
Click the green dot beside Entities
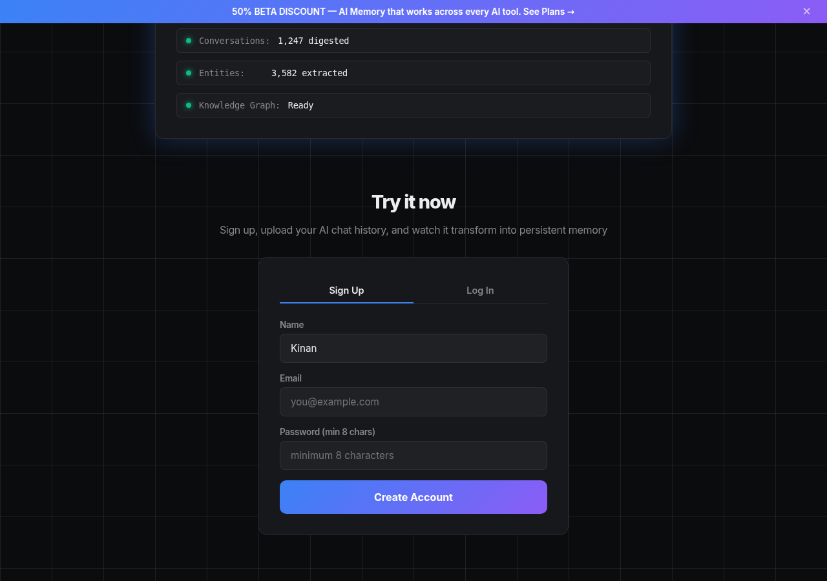tap(189, 73)
